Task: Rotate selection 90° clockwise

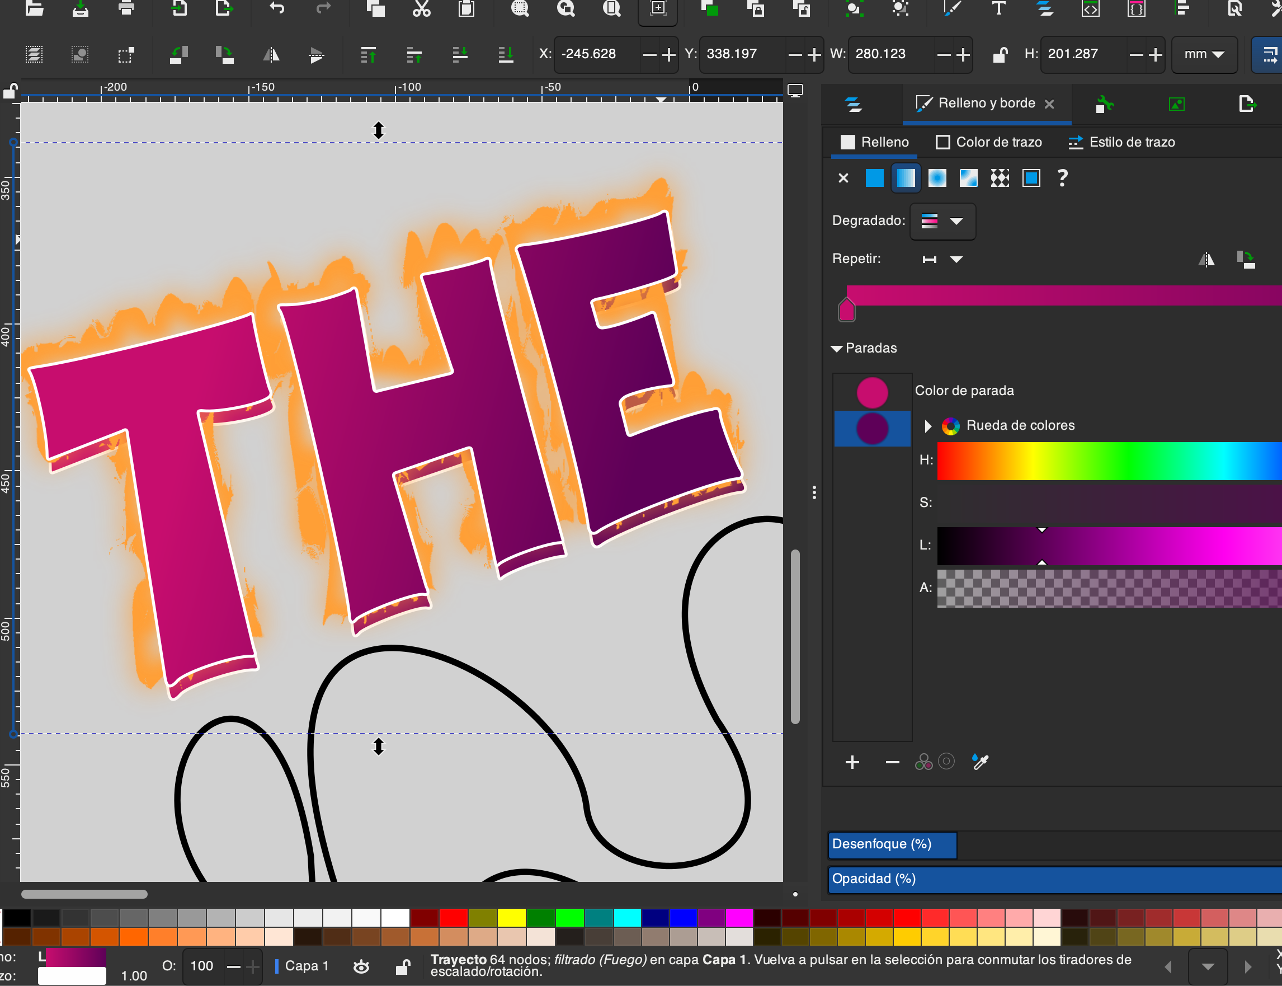Action: click(x=224, y=55)
